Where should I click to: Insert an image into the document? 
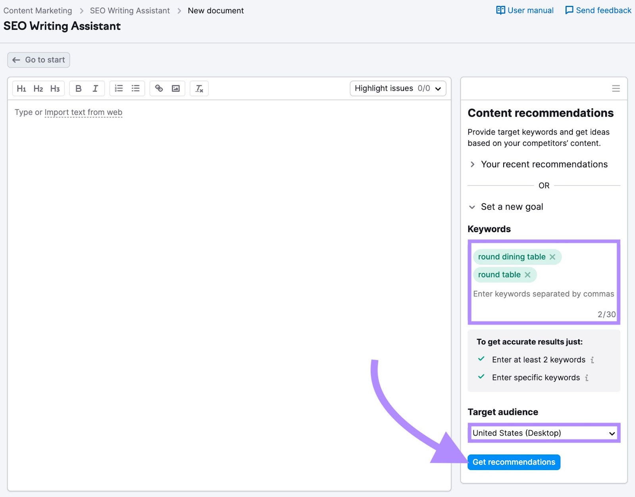coord(176,88)
